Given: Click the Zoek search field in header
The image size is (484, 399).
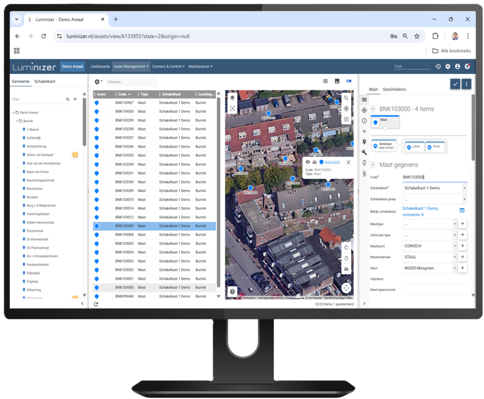Looking at the screenshot, I should click(412, 66).
